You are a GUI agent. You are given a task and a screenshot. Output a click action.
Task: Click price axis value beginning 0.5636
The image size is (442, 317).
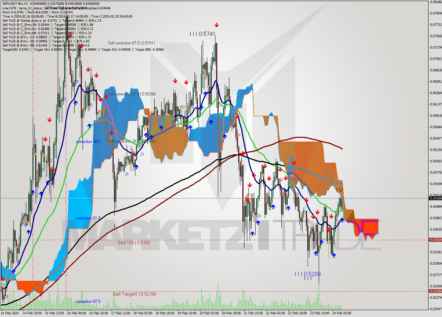436,93
